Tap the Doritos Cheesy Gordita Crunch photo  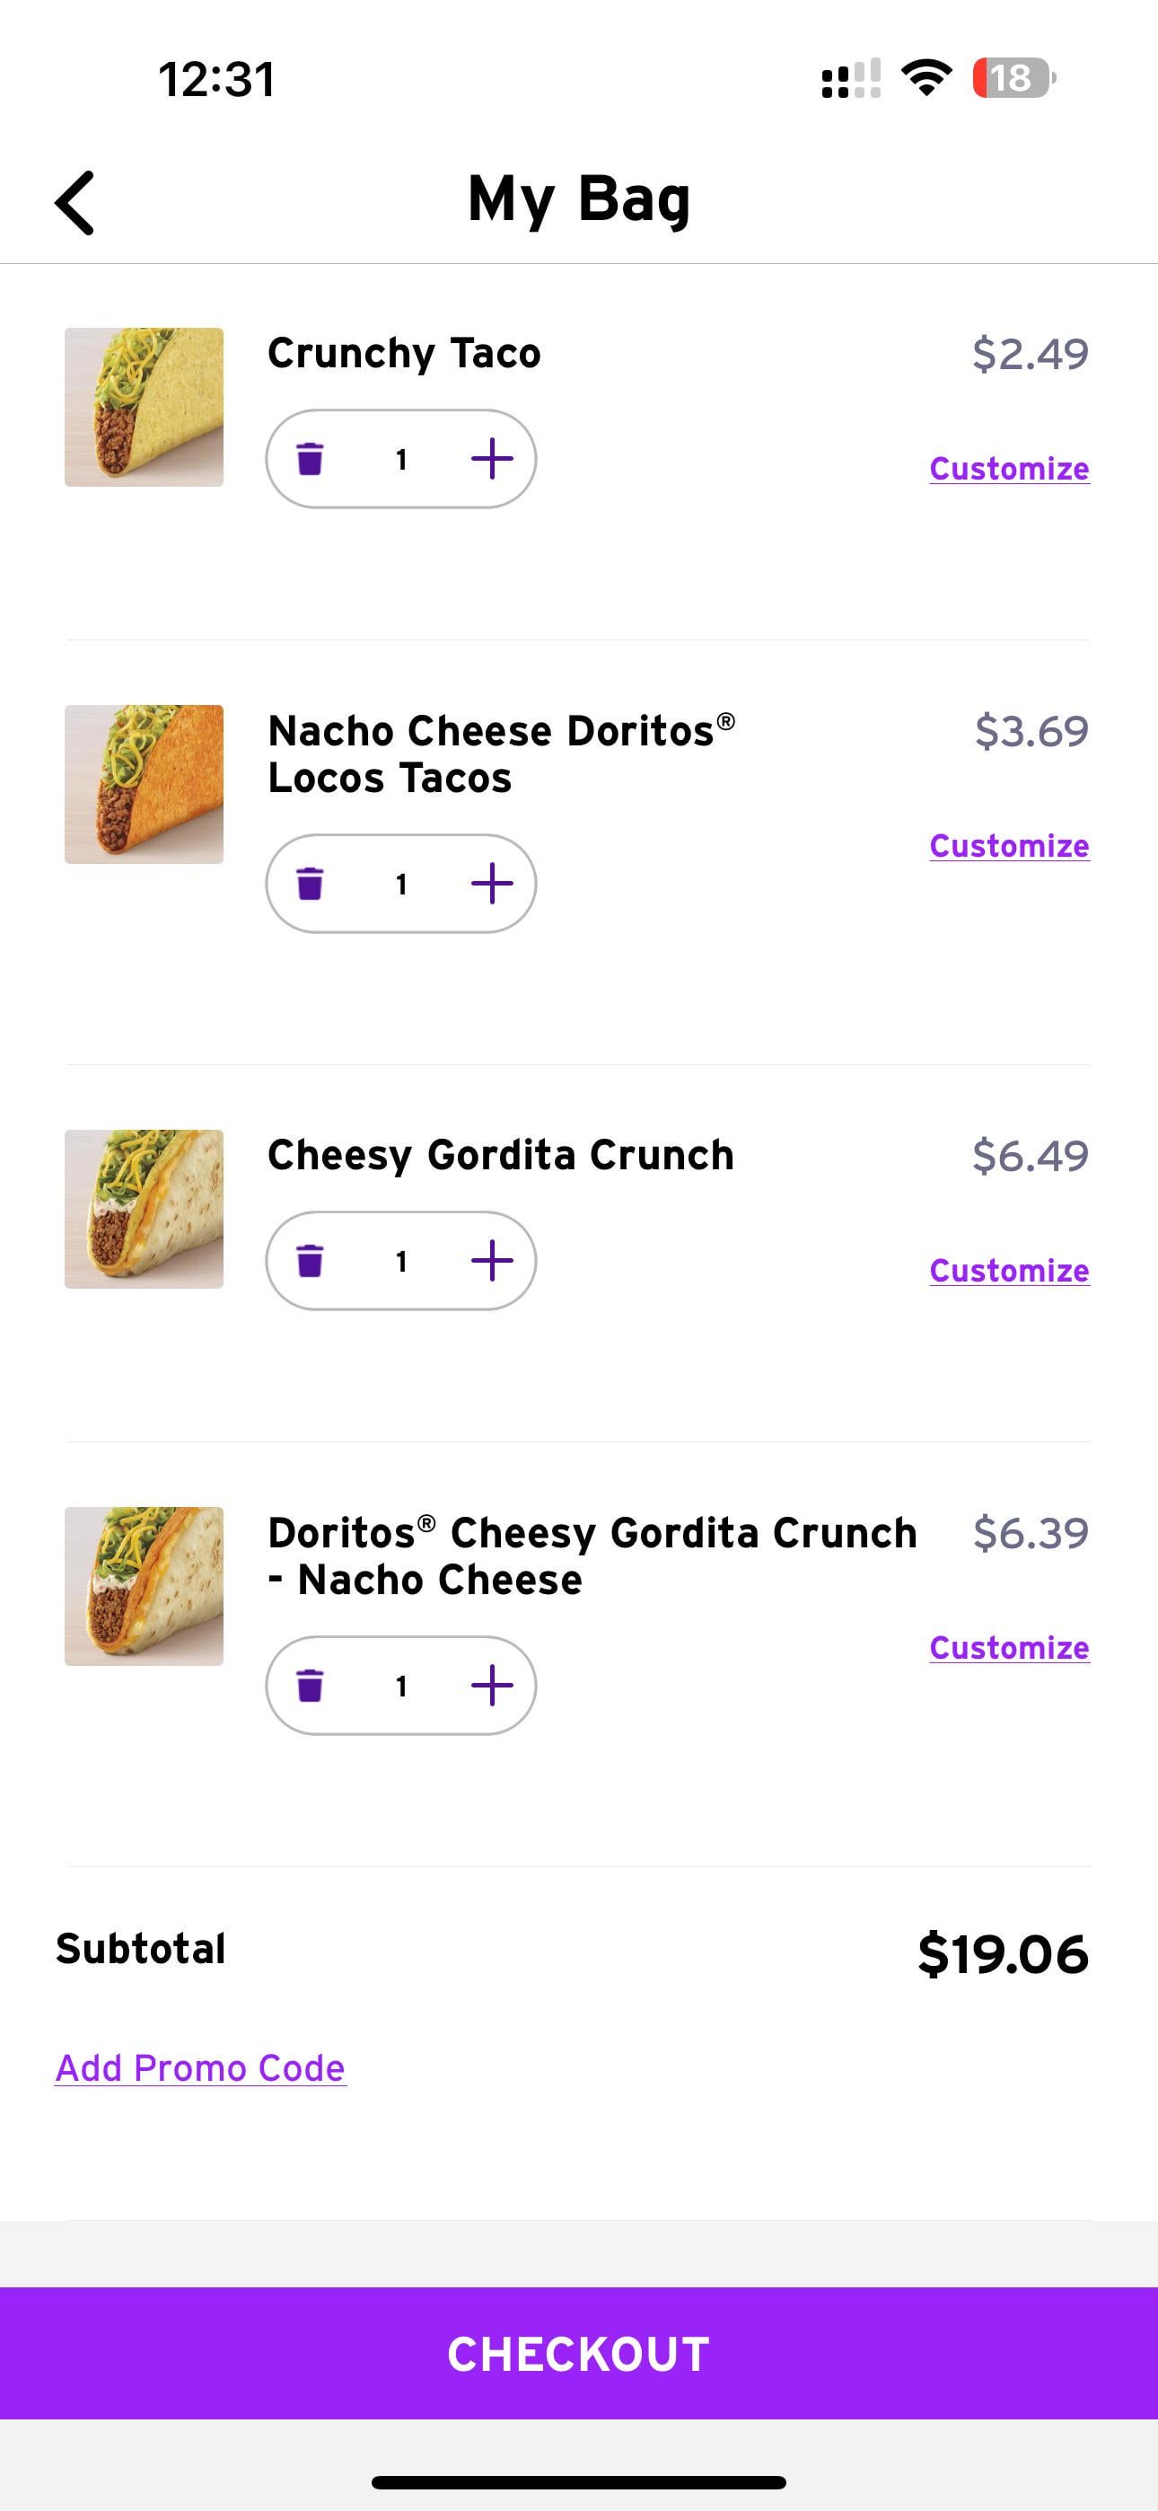pos(145,1587)
